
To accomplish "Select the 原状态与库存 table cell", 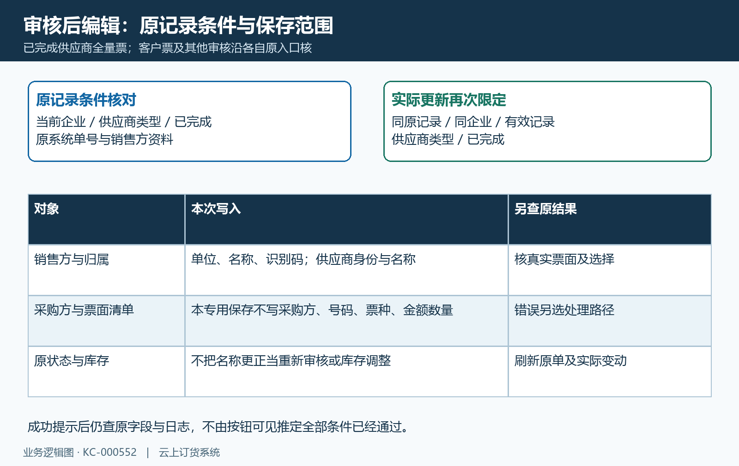I will tap(107, 371).
